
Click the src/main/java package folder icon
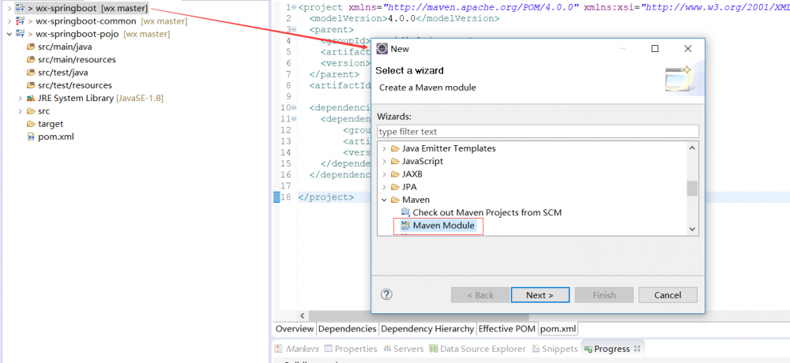coord(31,47)
